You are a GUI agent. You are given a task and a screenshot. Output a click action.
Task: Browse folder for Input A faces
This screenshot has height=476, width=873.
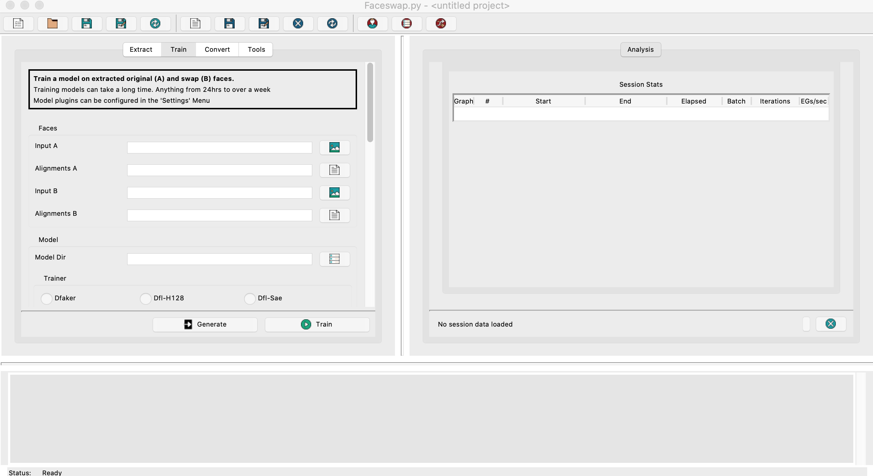pyautogui.click(x=334, y=148)
